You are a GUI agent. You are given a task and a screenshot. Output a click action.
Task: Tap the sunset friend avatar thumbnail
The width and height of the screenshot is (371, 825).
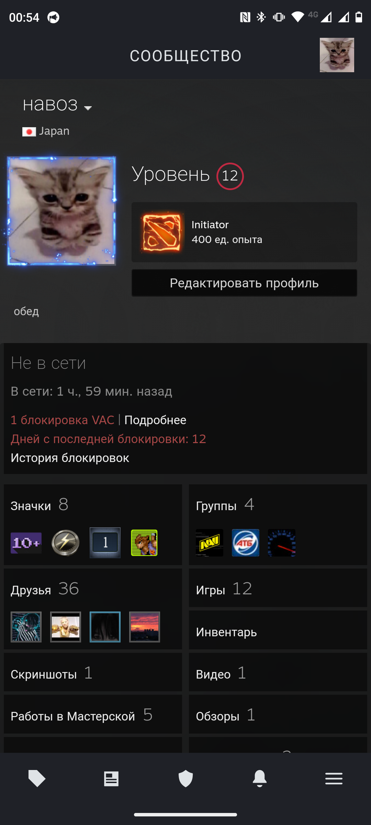coord(145,627)
